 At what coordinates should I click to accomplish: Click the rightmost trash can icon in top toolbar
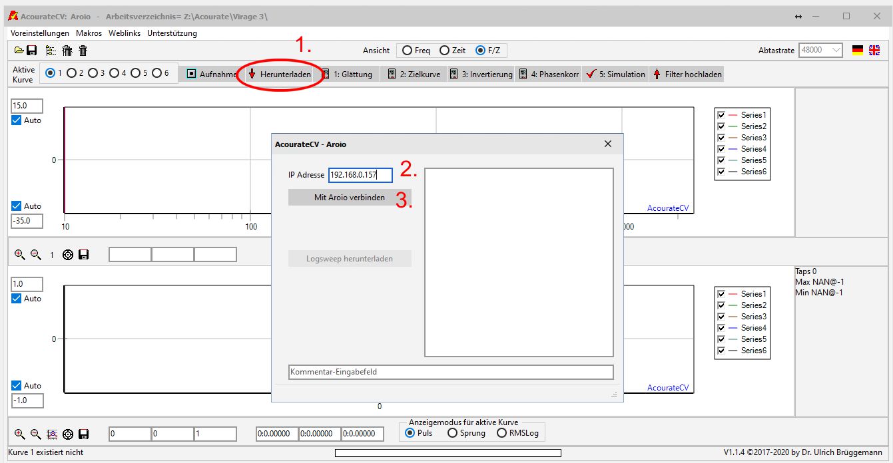click(83, 50)
